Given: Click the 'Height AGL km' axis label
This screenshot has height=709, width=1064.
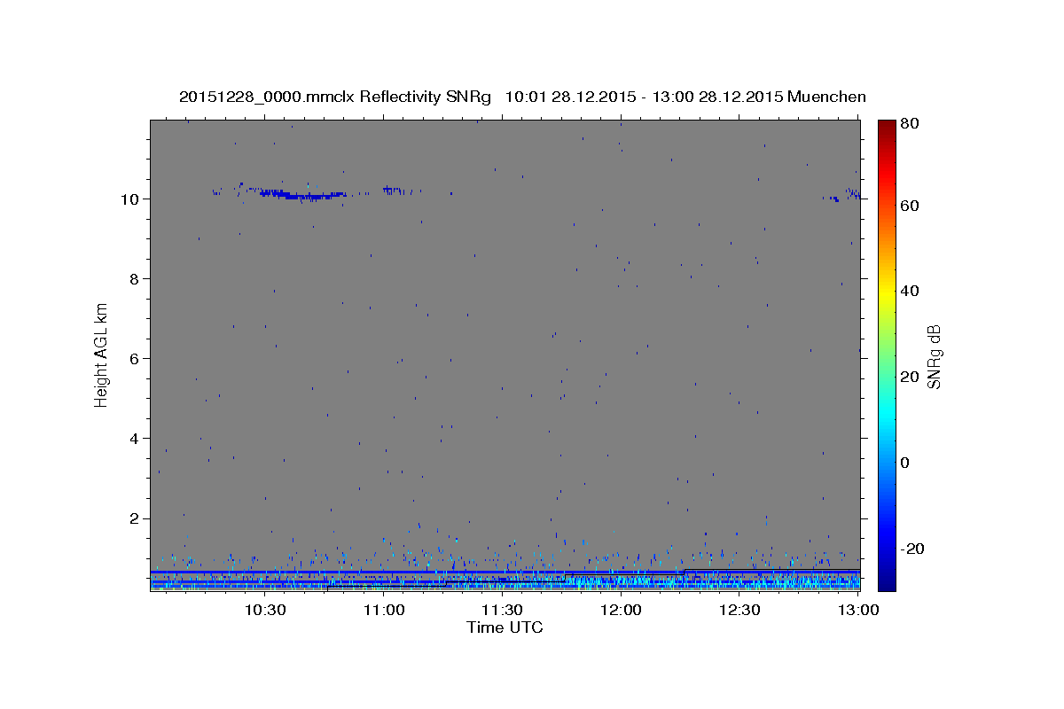Looking at the screenshot, I should tap(102, 354).
